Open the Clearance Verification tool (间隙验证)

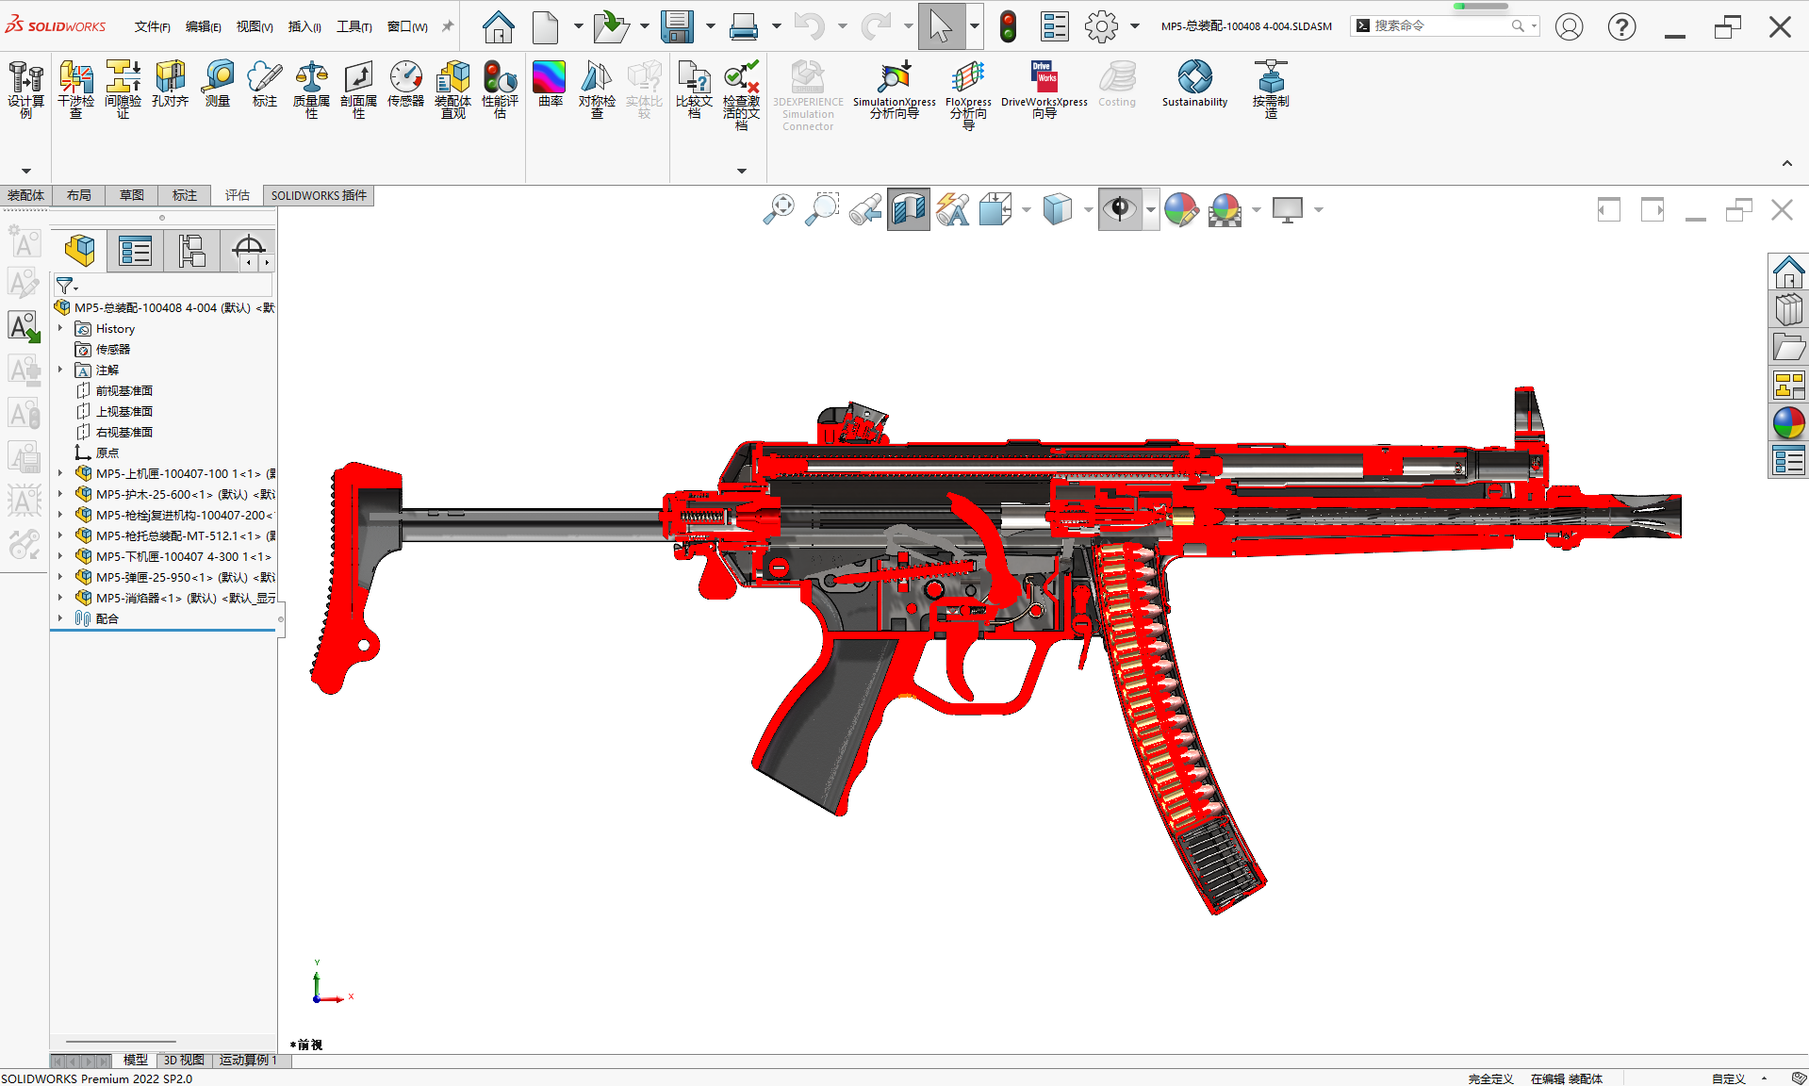coord(123,89)
